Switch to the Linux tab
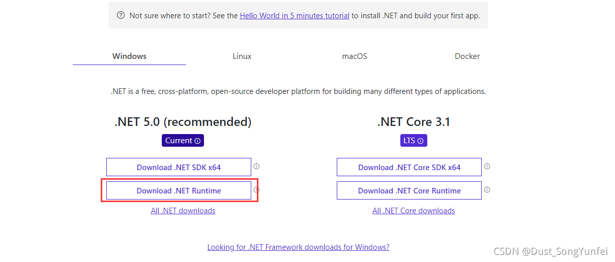 (242, 56)
